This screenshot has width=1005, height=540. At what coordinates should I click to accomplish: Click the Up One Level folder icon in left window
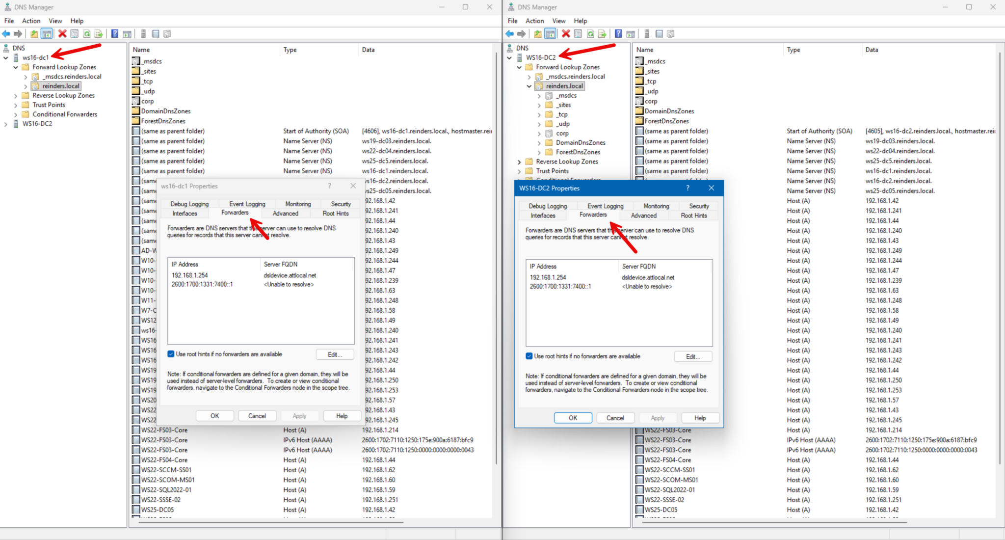[x=34, y=34]
